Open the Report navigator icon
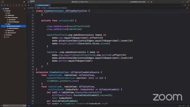The image size is (190, 107). [25, 5]
